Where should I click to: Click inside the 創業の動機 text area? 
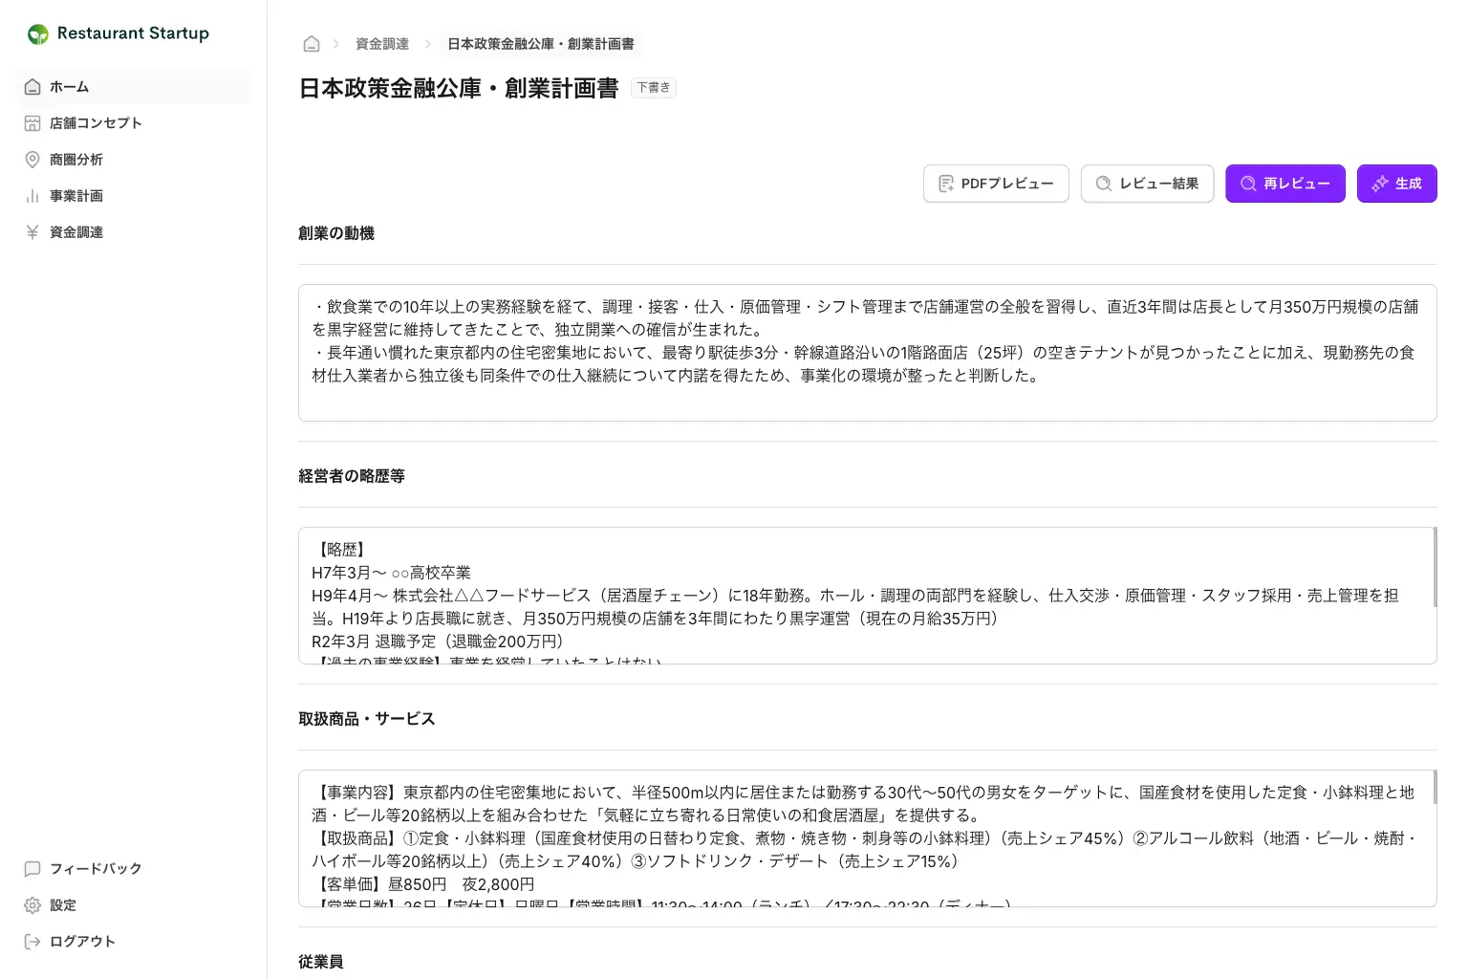click(867, 352)
